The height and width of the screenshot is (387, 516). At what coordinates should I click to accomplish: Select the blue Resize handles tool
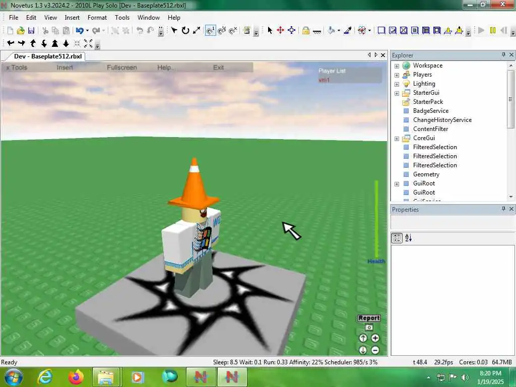coord(292,31)
